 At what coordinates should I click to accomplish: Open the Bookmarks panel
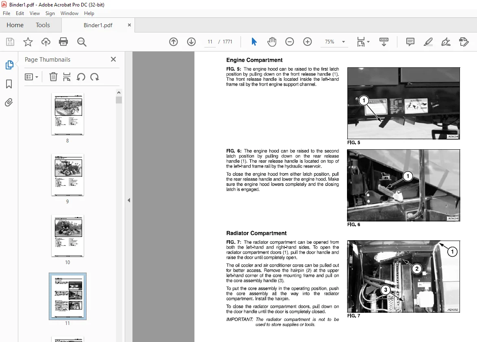[x=9, y=84]
